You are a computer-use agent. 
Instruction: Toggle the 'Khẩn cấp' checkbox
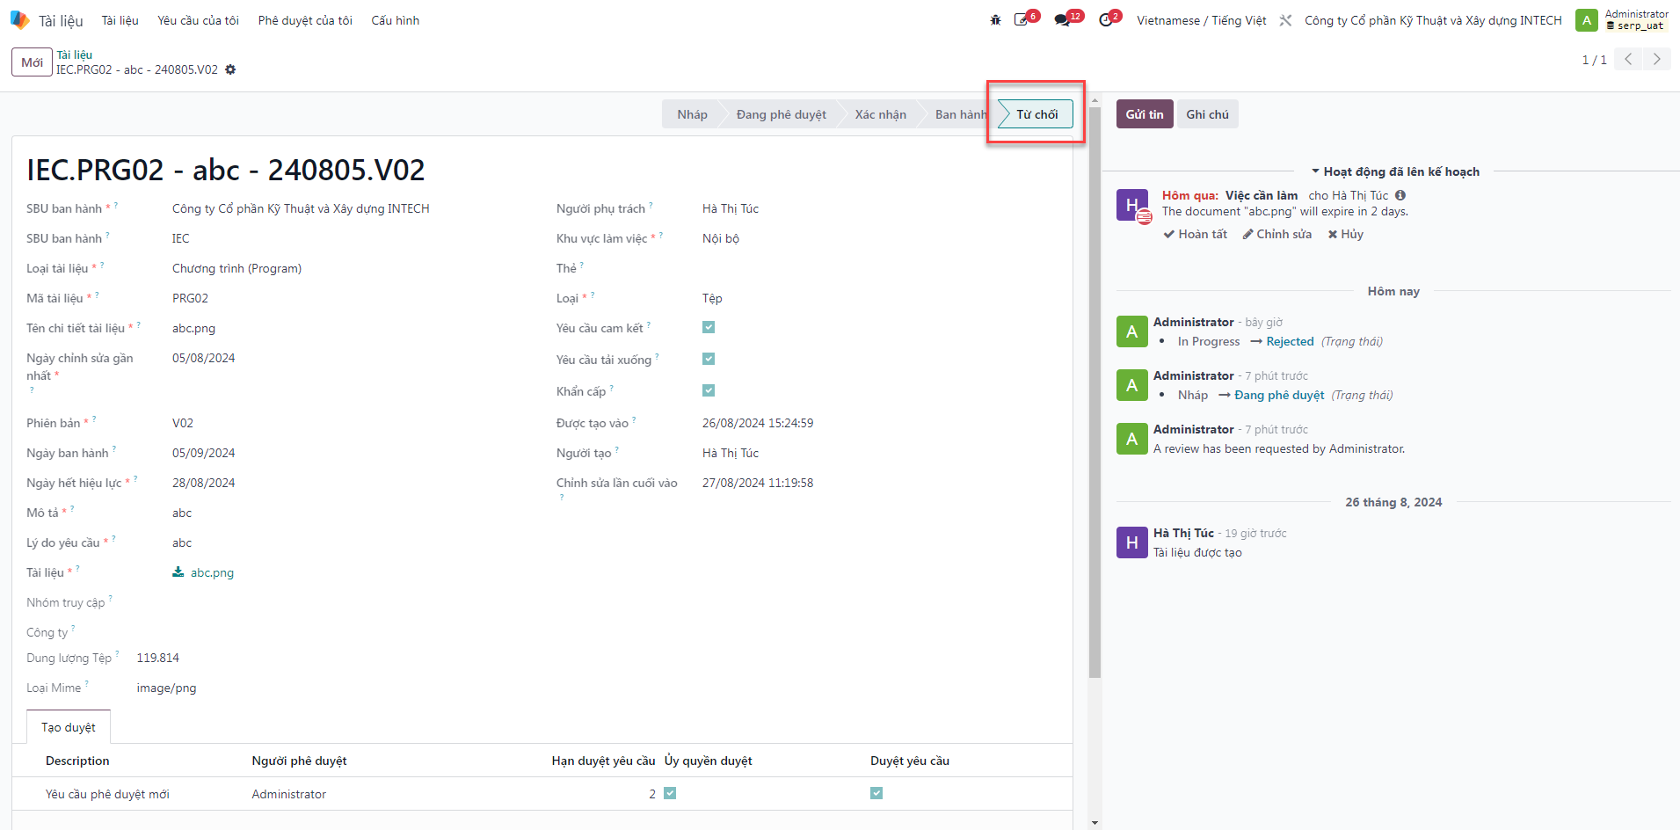[709, 390]
